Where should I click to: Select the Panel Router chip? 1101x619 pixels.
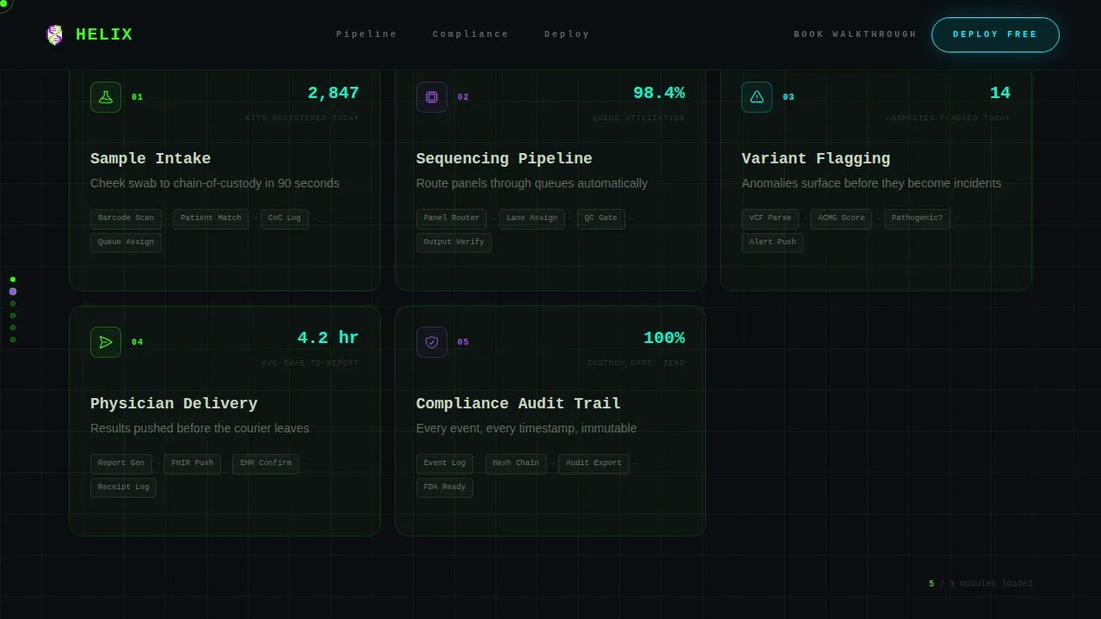pyautogui.click(x=452, y=218)
